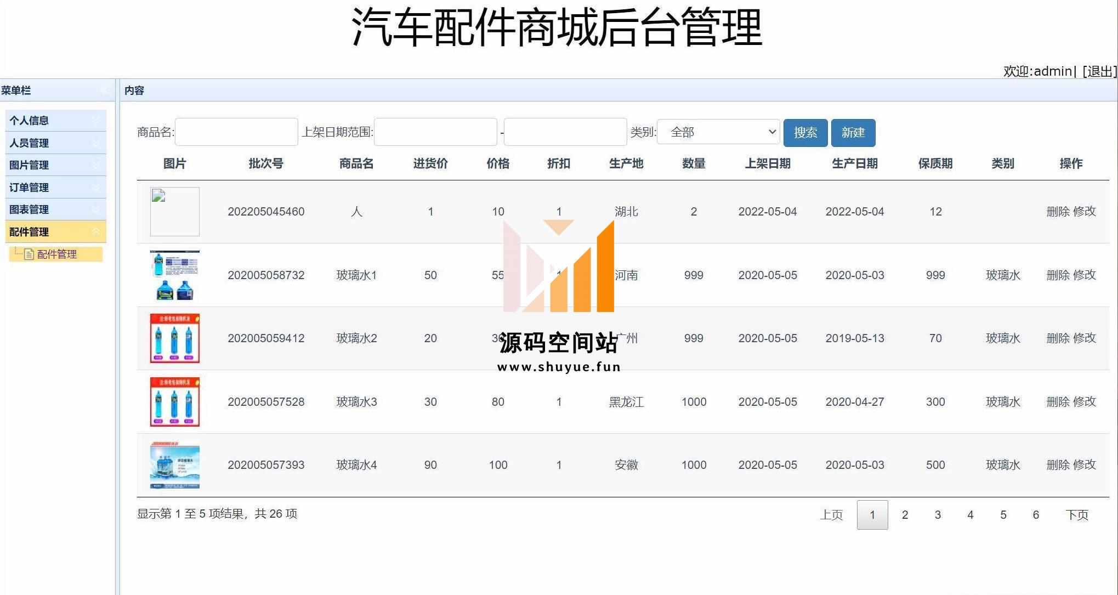The height and width of the screenshot is (595, 1118).
Task: Collapse the 配件管理 accordion header
Action: click(55, 232)
